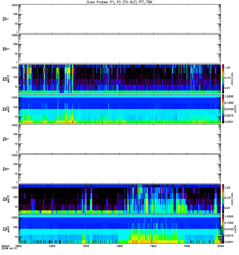
Task: Click the thb edc12 panel color bar
Action: click(x=223, y=79)
